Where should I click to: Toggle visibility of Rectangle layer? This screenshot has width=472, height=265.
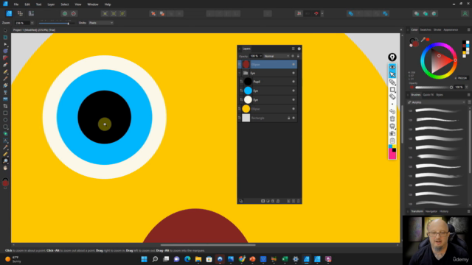[x=294, y=118]
